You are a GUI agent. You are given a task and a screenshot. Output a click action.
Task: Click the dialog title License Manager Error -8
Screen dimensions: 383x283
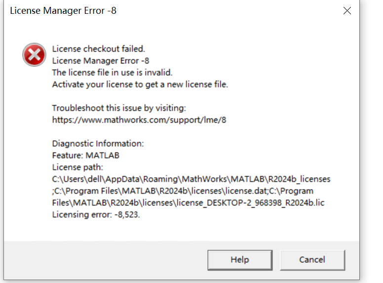click(x=63, y=11)
